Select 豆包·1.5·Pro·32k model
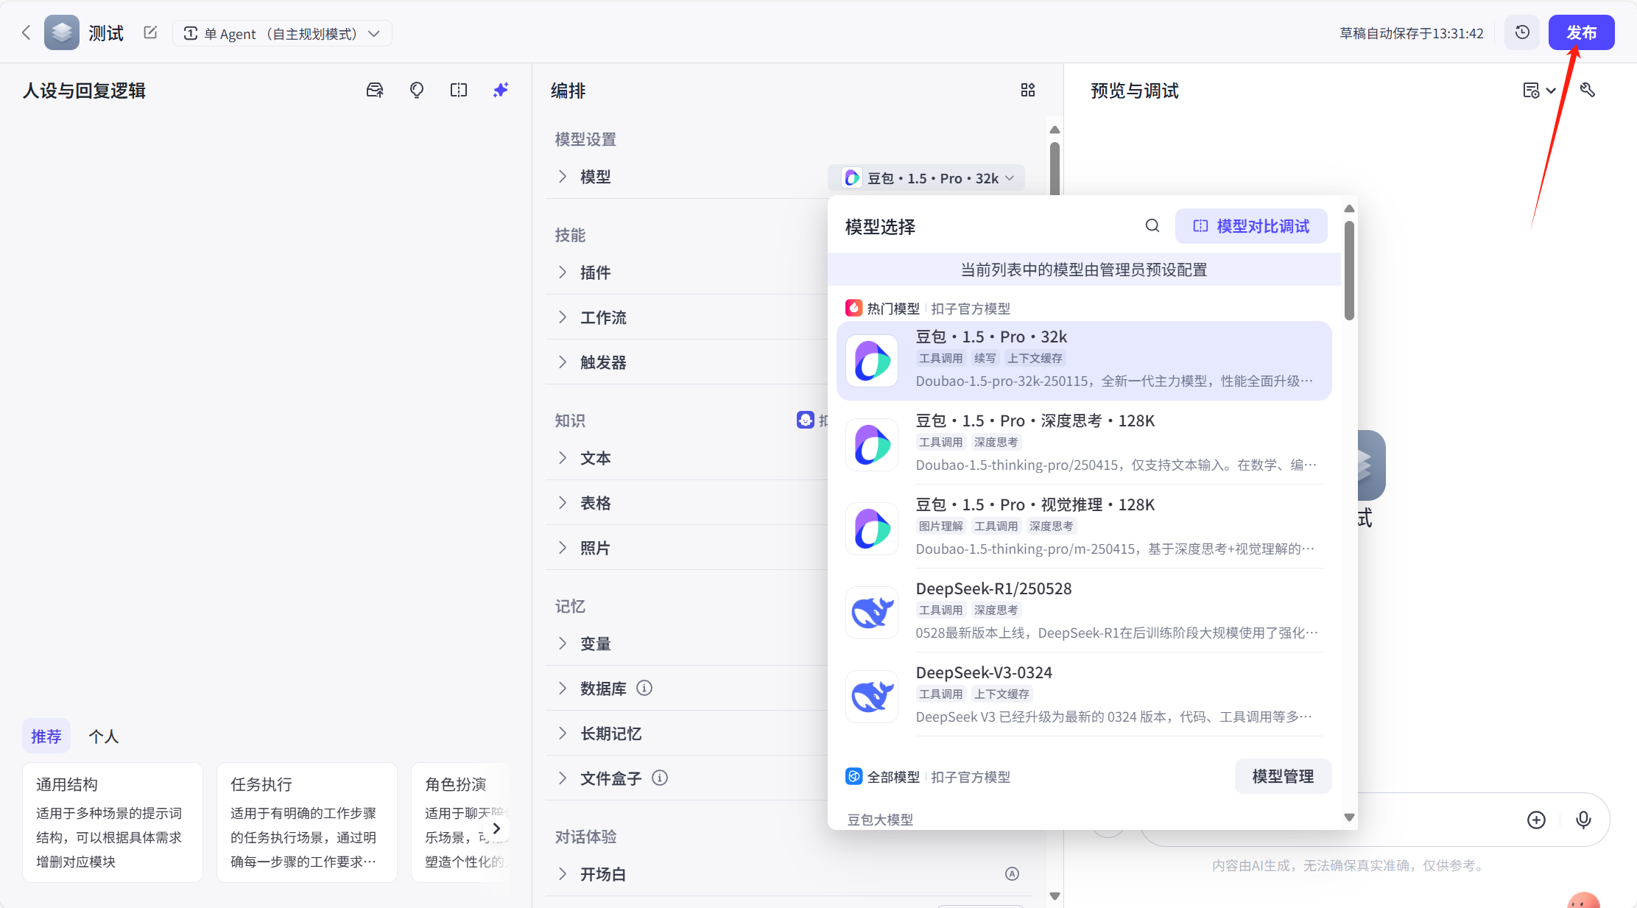This screenshot has width=1637, height=908. [x=1084, y=361]
